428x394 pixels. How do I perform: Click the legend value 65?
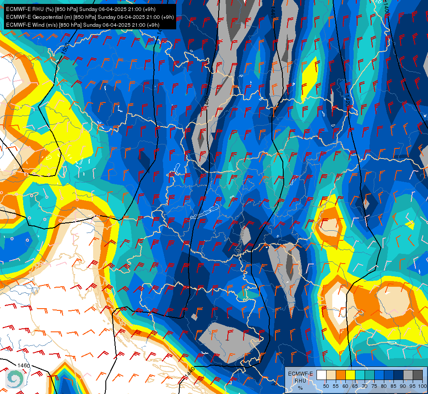click(x=355, y=386)
